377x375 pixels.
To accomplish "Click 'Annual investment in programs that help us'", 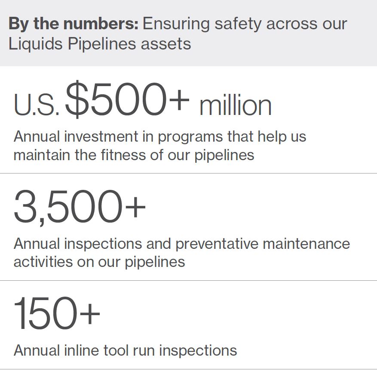I will (x=160, y=137).
